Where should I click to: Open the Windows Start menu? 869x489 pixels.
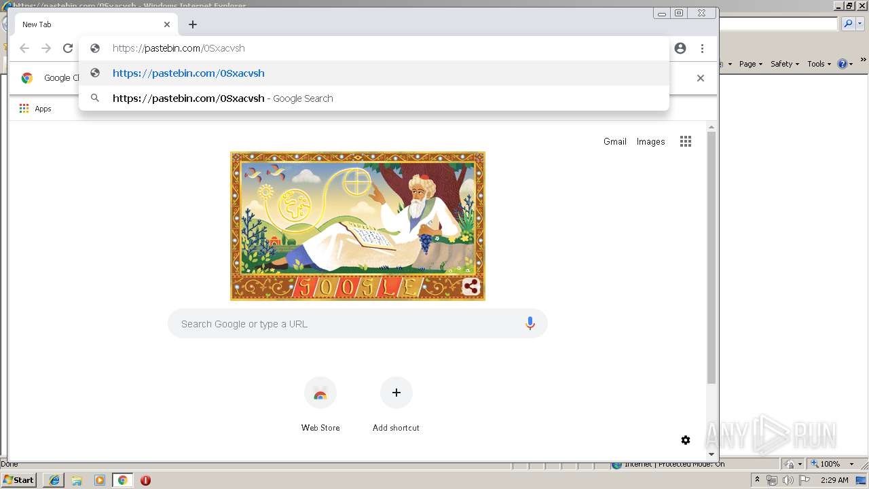19,480
